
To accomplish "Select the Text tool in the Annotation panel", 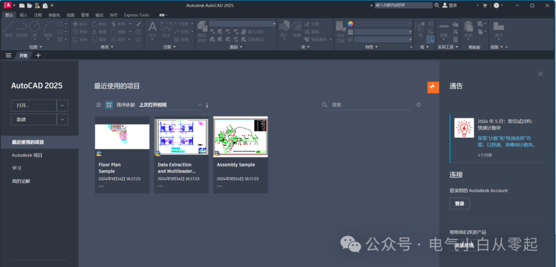I will coord(152,29).
